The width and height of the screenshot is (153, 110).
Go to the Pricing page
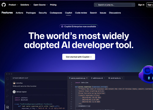click(x=53, y=5)
